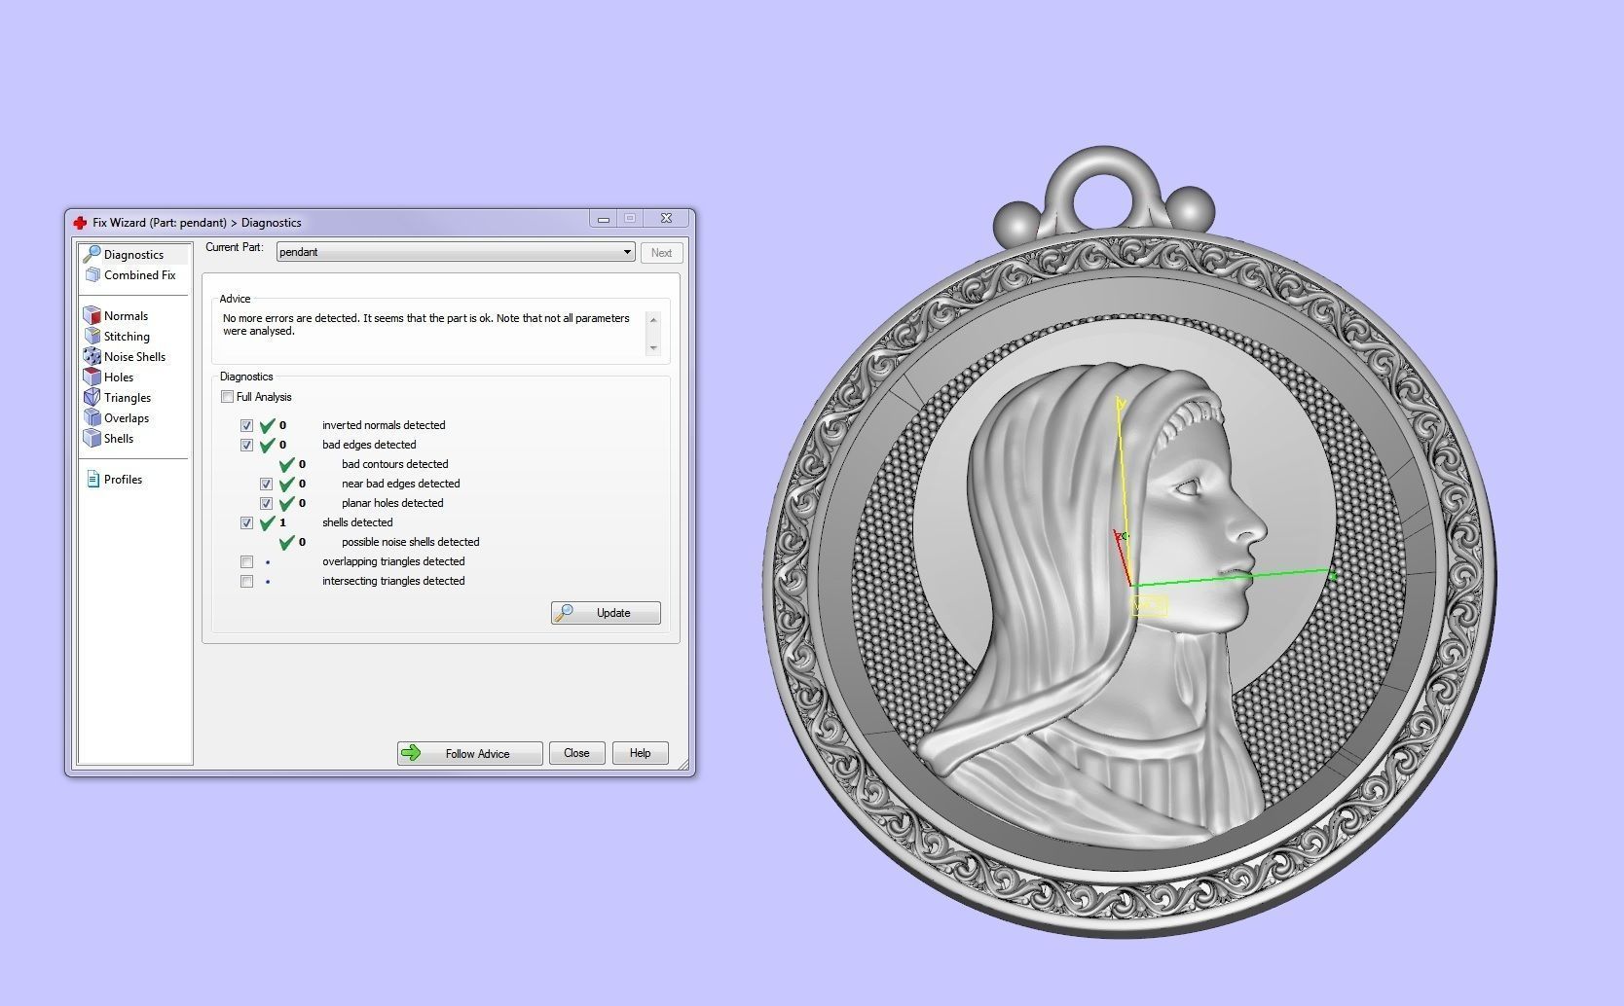
Task: Open the Triangles page label
Action: 128,398
